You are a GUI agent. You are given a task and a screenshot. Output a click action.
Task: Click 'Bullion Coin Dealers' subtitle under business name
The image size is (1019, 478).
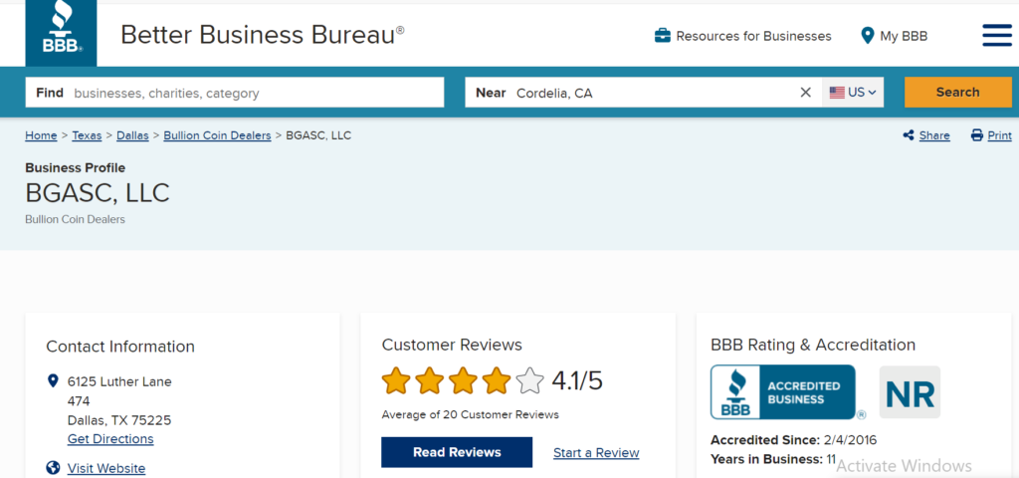coord(75,220)
